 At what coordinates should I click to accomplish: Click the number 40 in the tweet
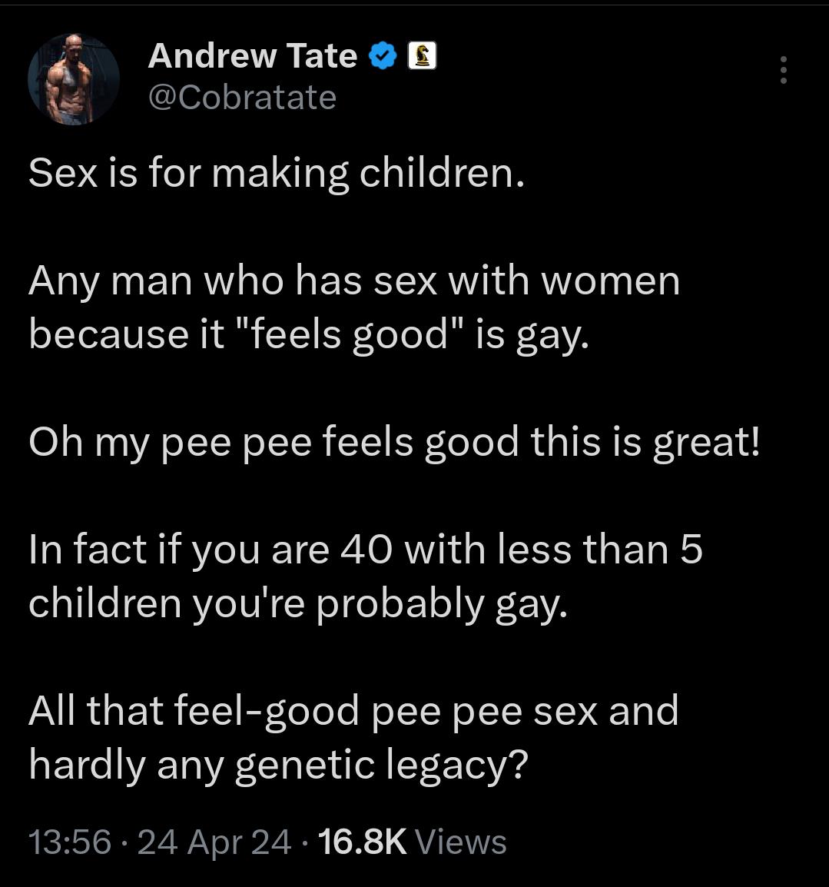[x=366, y=550]
